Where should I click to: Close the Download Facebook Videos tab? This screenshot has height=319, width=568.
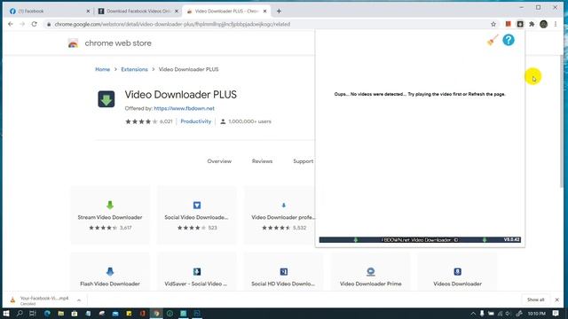click(x=177, y=12)
